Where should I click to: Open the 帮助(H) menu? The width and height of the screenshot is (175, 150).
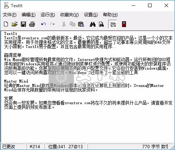pyautogui.click(x=110, y=15)
